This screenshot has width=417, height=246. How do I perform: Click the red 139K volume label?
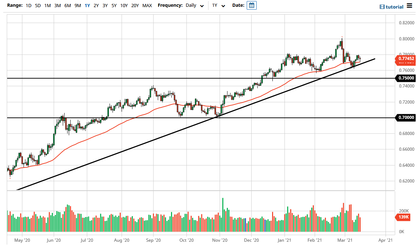(x=403, y=217)
